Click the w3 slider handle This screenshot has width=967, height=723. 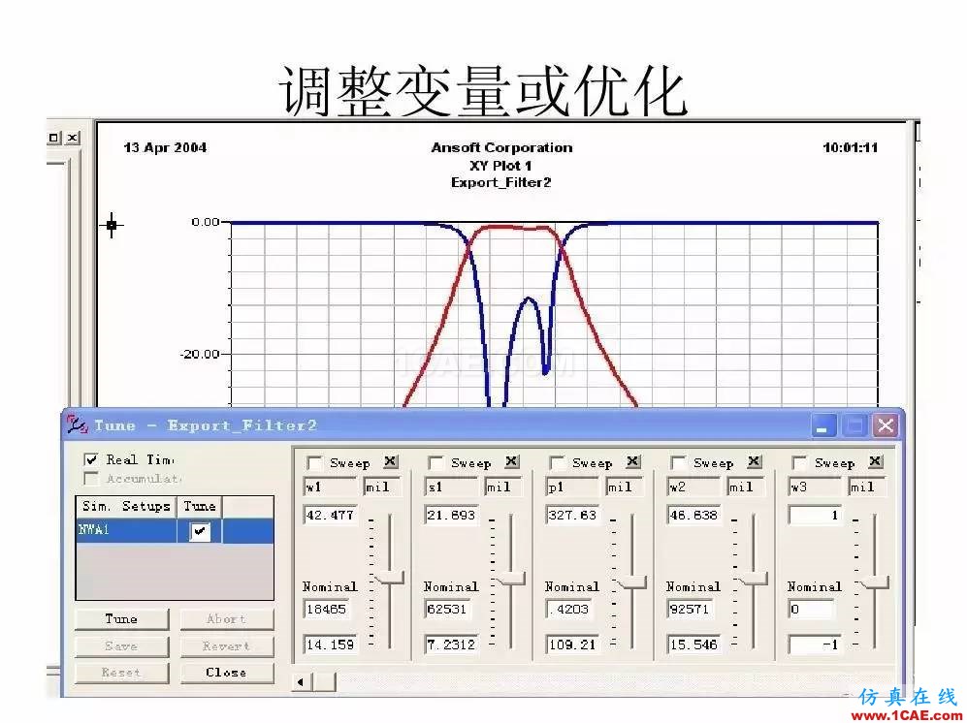click(875, 582)
